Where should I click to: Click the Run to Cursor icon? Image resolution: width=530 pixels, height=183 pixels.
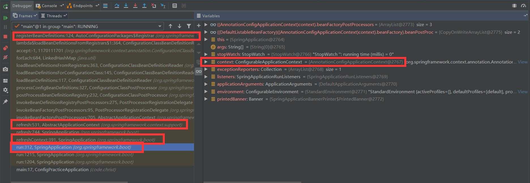[163, 6]
